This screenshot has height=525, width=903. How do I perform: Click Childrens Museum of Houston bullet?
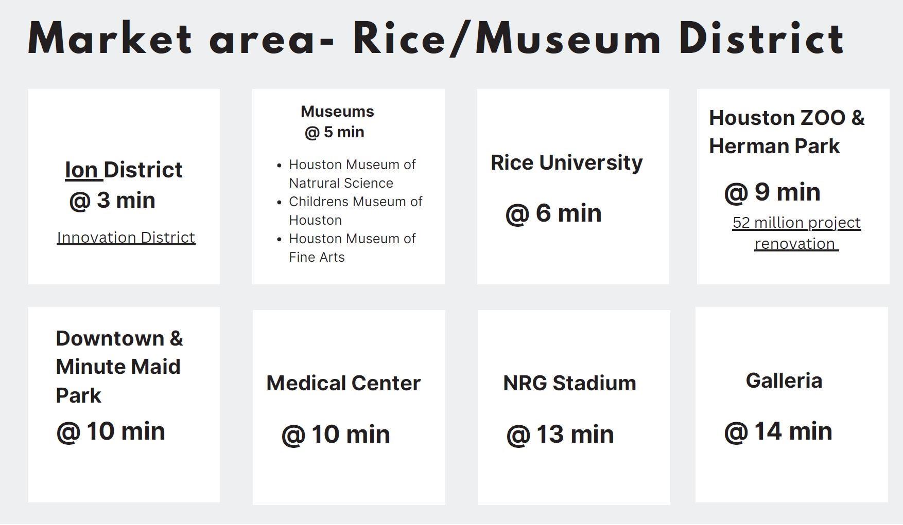[355, 211]
